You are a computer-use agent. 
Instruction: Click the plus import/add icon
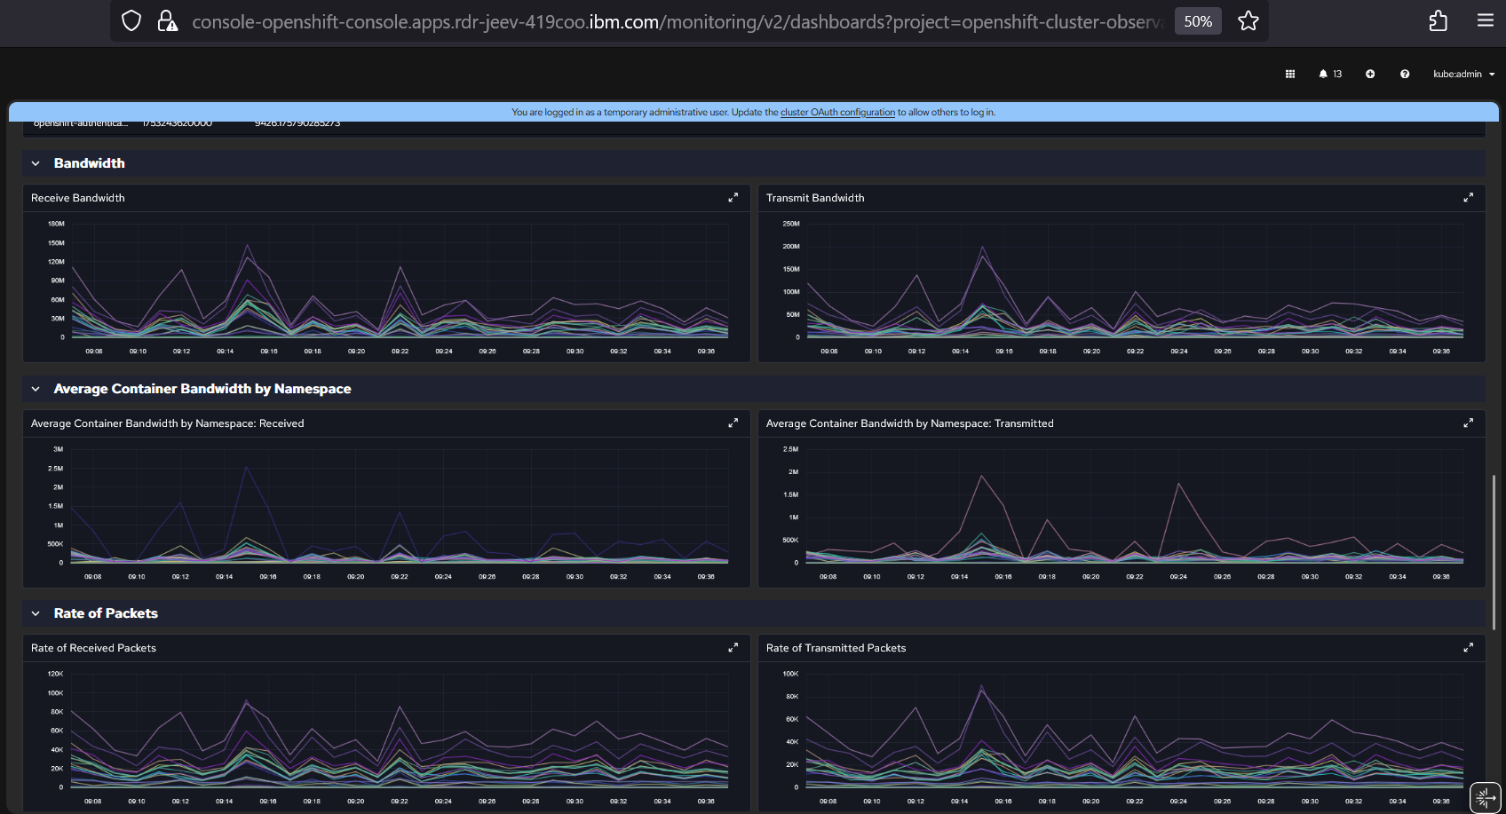[1370, 74]
